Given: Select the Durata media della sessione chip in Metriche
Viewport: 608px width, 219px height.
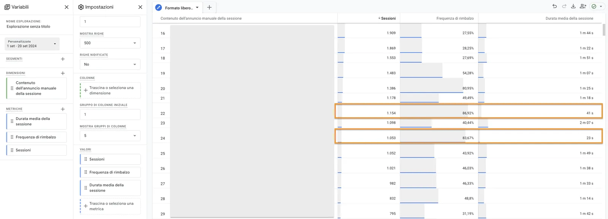Looking at the screenshot, I should click(36, 121).
